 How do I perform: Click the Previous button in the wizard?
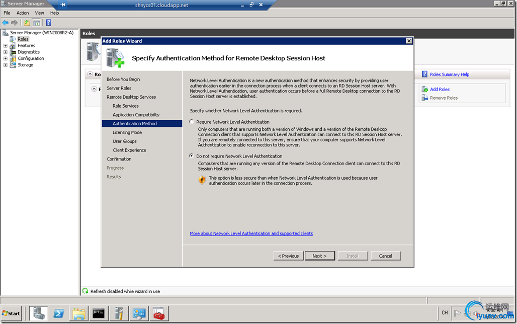coord(289,256)
